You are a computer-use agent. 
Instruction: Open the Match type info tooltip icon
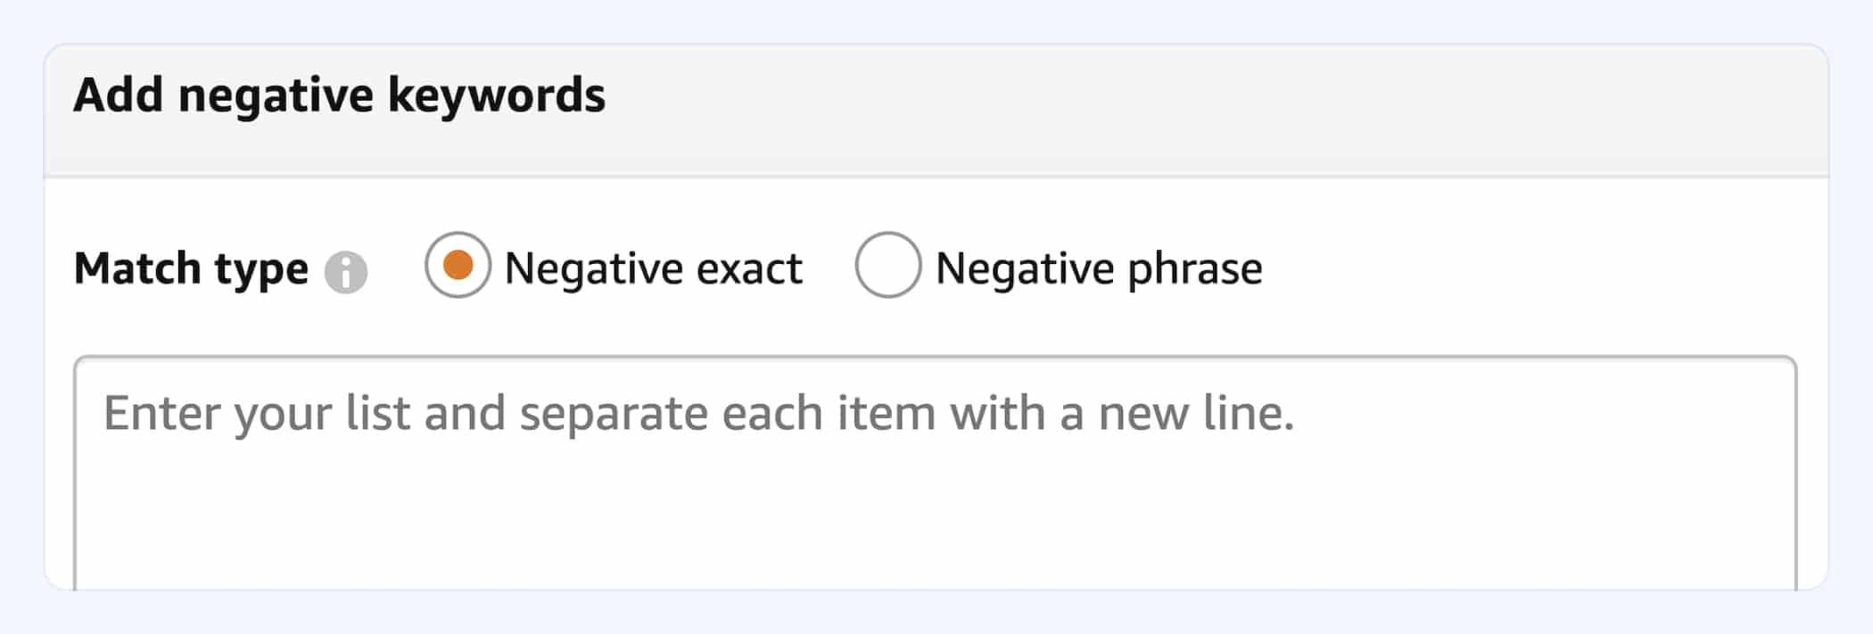pos(346,272)
